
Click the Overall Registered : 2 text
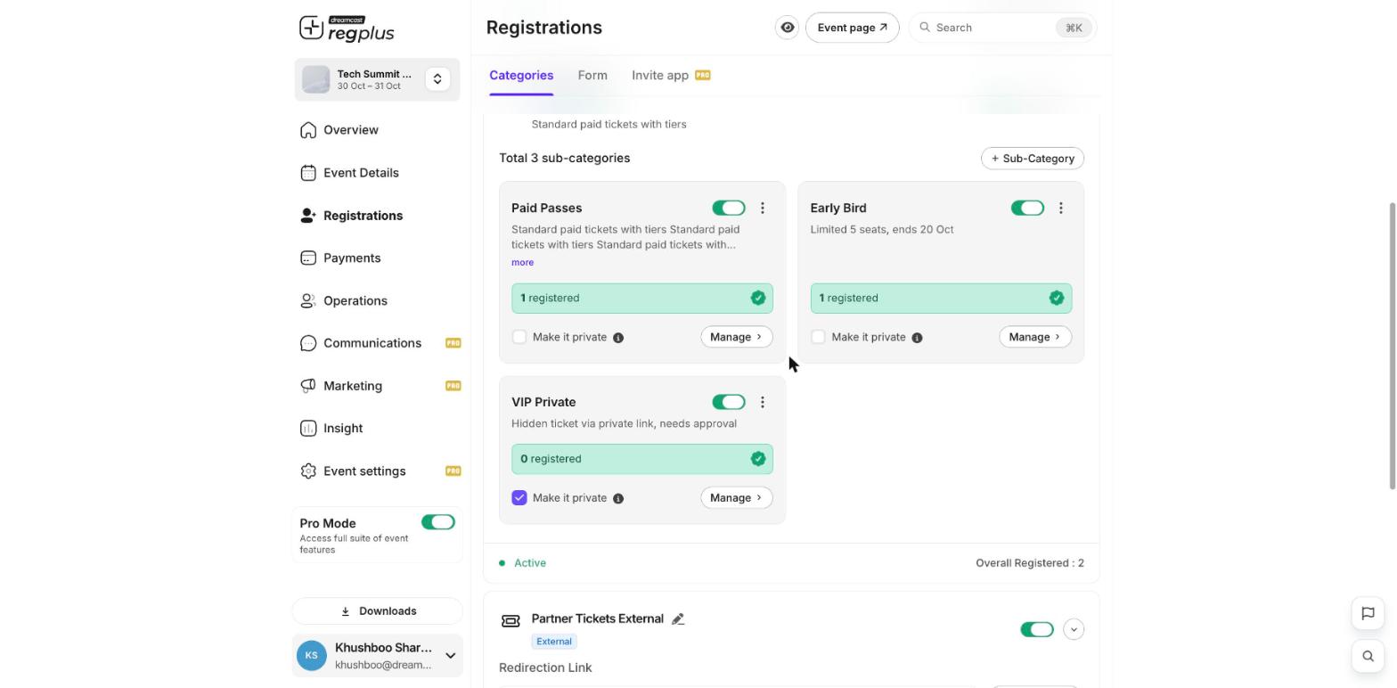[x=1030, y=563]
